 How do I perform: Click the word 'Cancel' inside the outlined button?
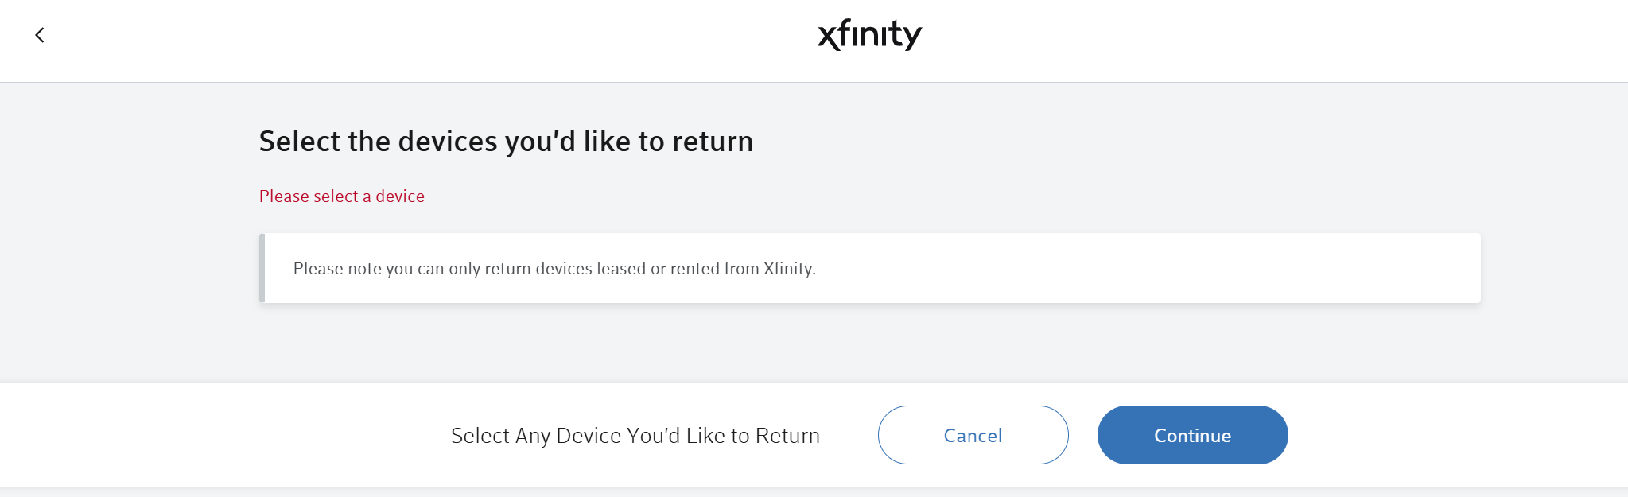click(973, 436)
